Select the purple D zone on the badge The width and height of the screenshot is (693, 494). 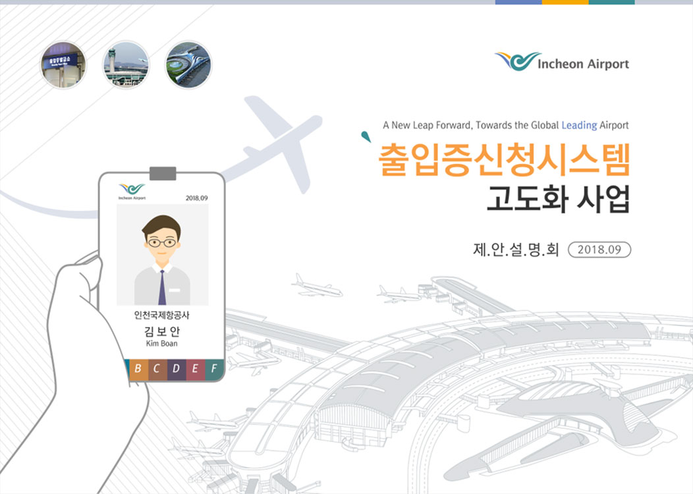(176, 368)
